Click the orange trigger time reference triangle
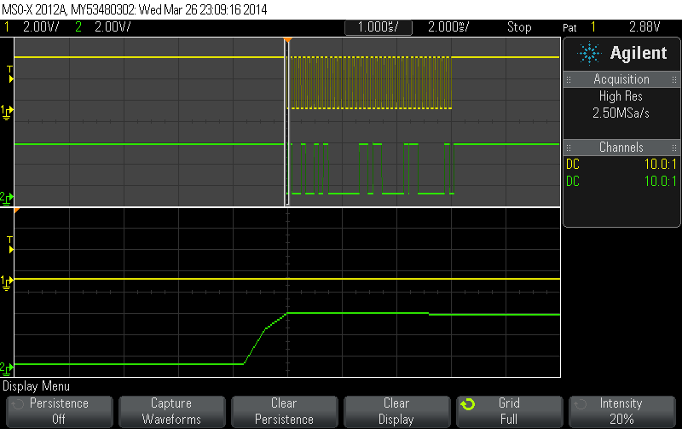682x429 pixels. [287, 40]
